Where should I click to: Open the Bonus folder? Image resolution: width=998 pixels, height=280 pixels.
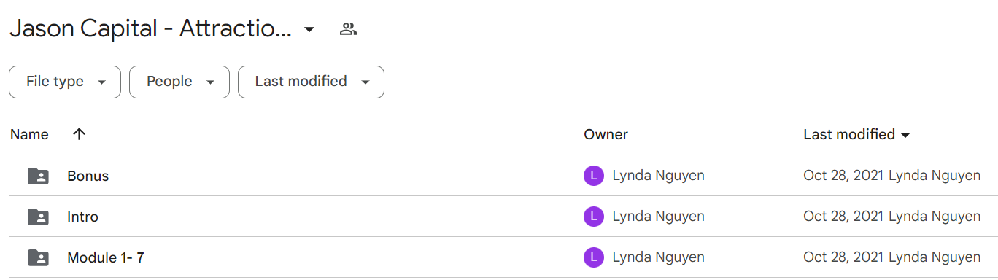tap(88, 176)
